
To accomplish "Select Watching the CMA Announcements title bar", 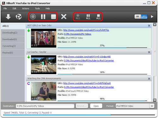I will tap(89, 79).
